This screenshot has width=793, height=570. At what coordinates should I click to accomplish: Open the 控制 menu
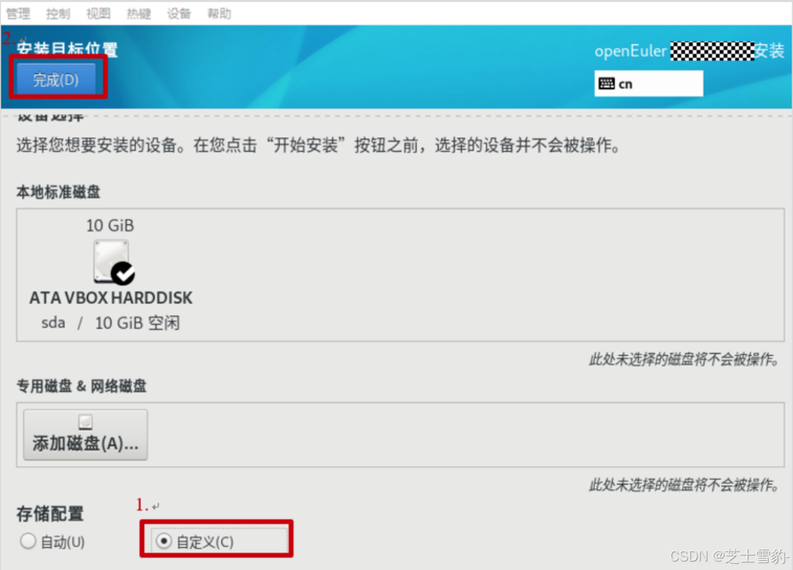[58, 14]
